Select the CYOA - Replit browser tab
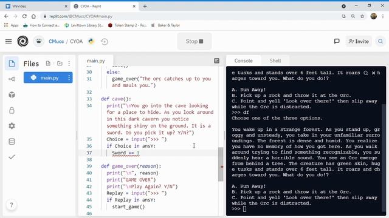This screenshot has height=218, width=389. [104, 6]
